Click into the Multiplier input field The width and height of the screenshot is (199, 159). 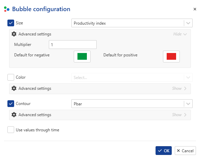[73, 45]
